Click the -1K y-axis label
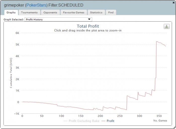Screen dimensions: 176x129 click(x=16, y=114)
